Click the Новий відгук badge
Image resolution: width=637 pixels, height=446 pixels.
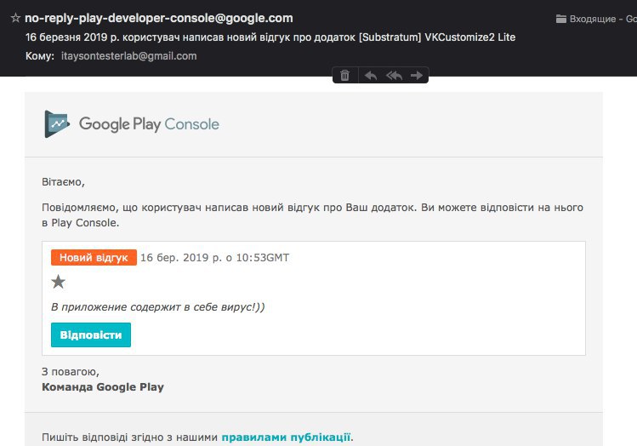pyautogui.click(x=94, y=257)
